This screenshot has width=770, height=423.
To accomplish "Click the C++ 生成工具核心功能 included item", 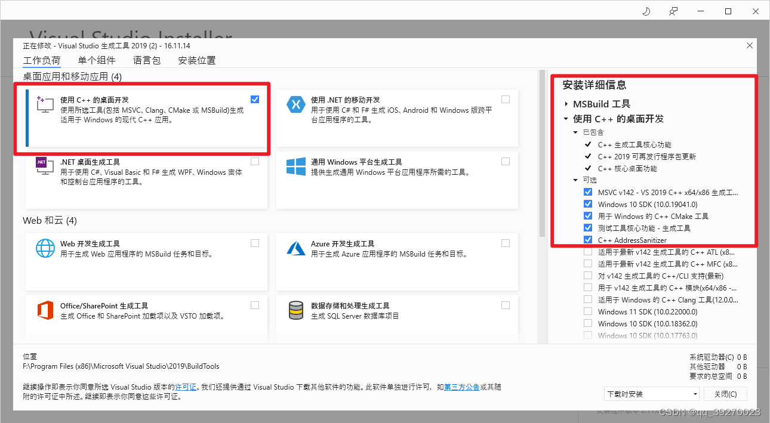I will [635, 144].
